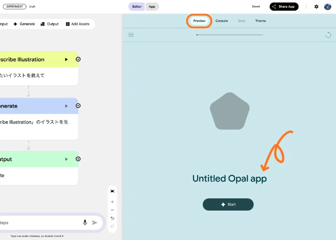Click the pentagon app placeholder image
The image size is (336, 240).
230,111
